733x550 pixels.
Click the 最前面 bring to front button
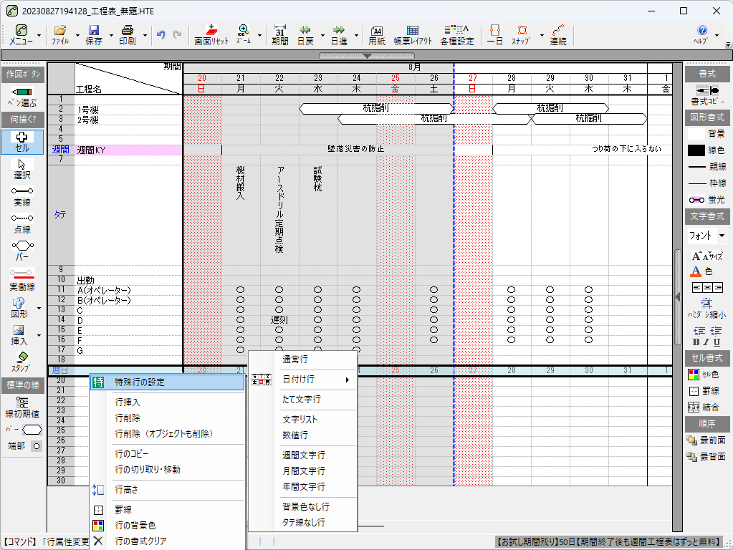tap(706, 440)
